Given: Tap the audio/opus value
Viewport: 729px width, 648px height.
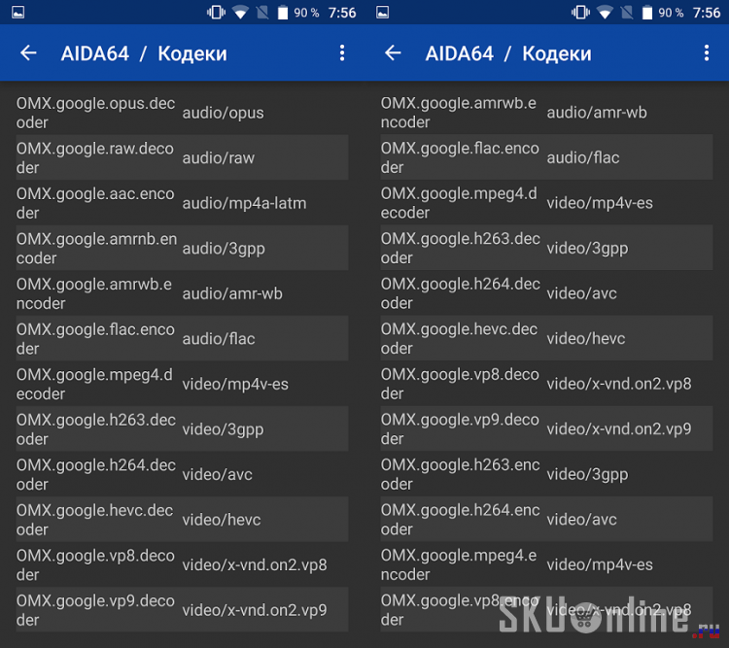Looking at the screenshot, I should (224, 113).
